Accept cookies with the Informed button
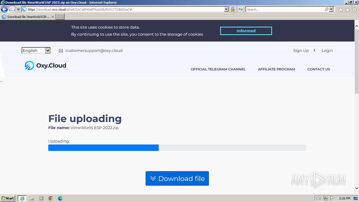 tap(246, 31)
